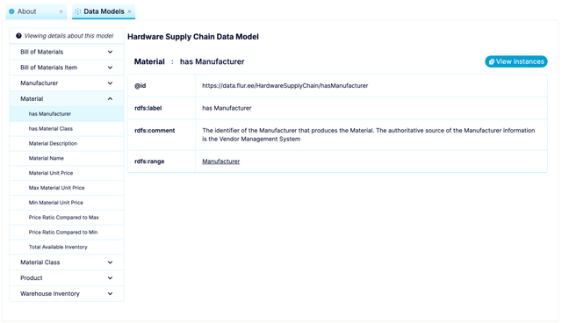Open Price Ratio Compared to Max
The image size is (562, 323).
click(x=67, y=218)
